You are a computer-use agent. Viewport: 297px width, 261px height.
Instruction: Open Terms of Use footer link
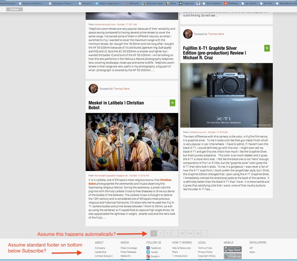pyautogui.click(x=205, y=248)
